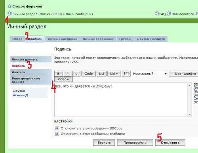198x153 pixels.
Task: Open friend Ксения Д profile
Action: click(x=20, y=95)
